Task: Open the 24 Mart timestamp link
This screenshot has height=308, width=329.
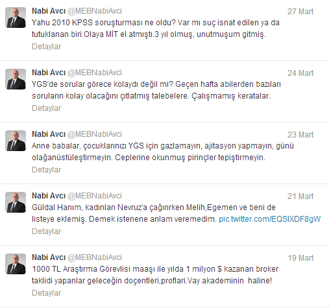Action: 300,73
